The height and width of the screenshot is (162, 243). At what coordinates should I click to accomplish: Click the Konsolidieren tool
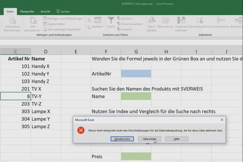[x=221, y=23]
